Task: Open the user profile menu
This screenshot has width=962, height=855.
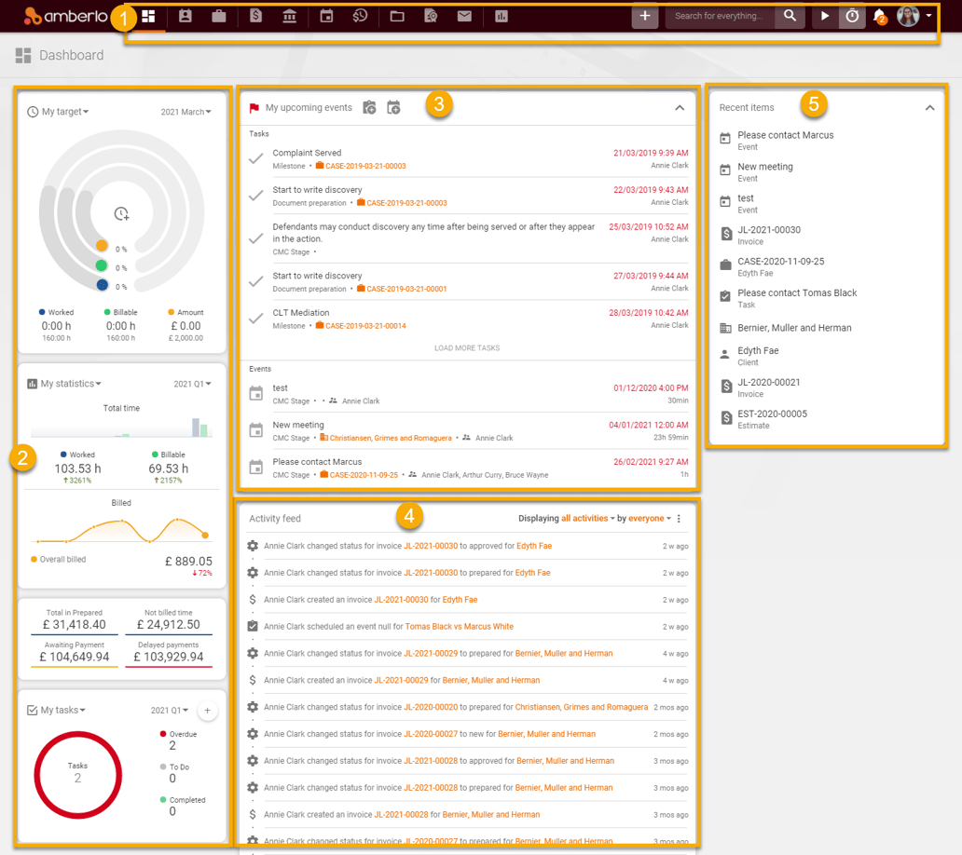Action: click(907, 16)
